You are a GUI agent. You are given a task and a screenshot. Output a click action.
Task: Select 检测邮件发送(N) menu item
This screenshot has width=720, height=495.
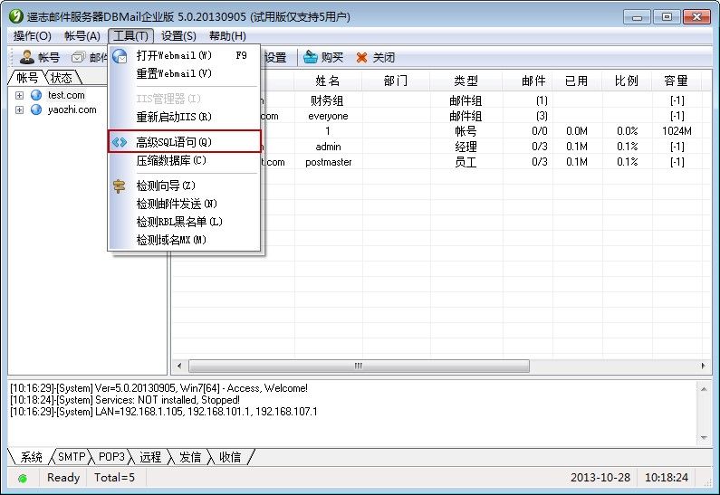185,204
